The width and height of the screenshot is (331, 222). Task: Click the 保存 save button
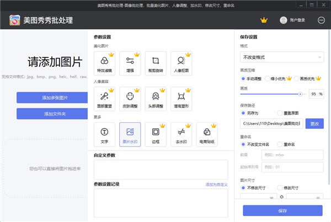point(282,210)
